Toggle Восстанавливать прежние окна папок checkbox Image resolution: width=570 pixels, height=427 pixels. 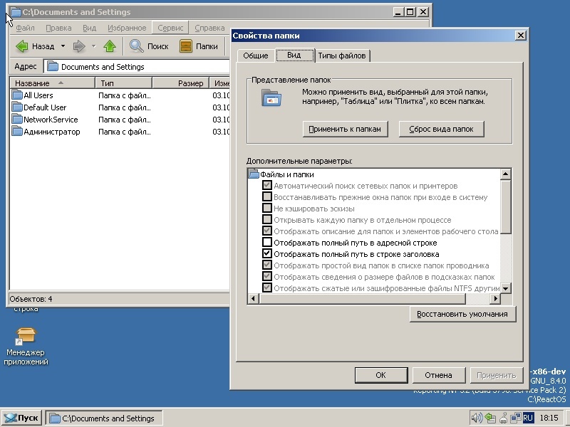[x=266, y=197]
